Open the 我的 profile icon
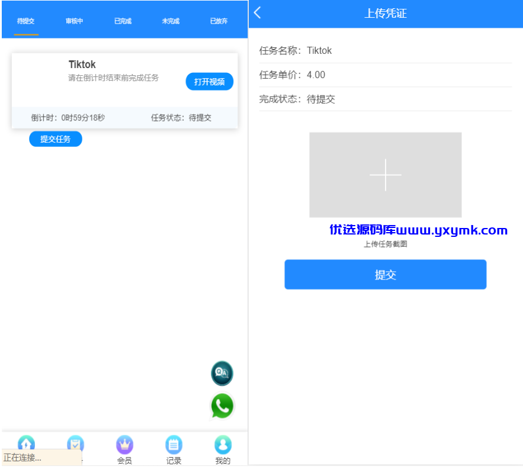 tap(223, 445)
